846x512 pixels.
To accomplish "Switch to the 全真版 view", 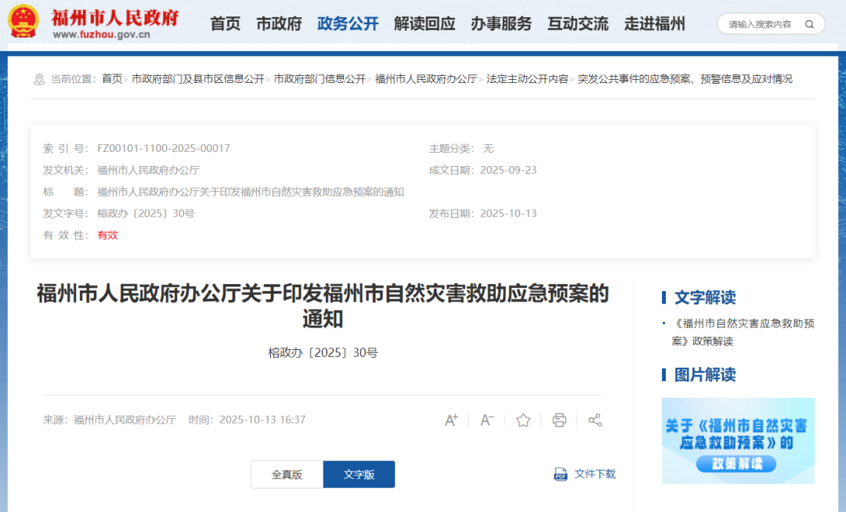I will 287,474.
